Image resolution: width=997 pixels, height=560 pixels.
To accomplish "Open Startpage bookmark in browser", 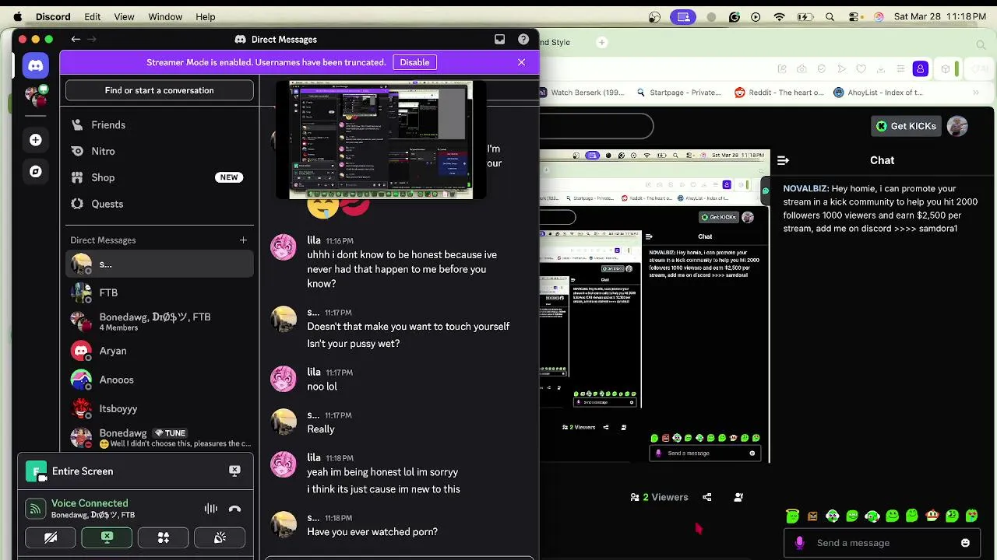I will pyautogui.click(x=678, y=92).
